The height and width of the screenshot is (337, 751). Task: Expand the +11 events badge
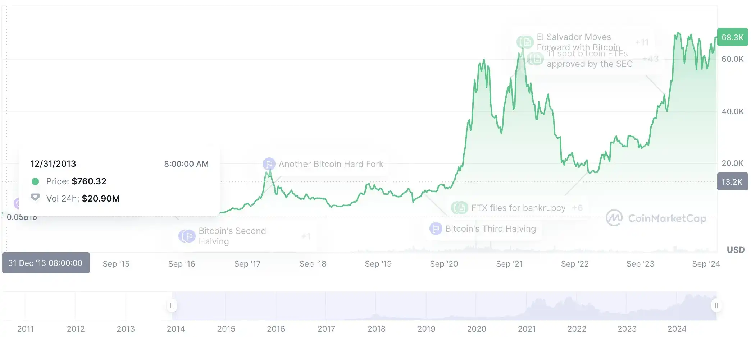click(x=642, y=42)
